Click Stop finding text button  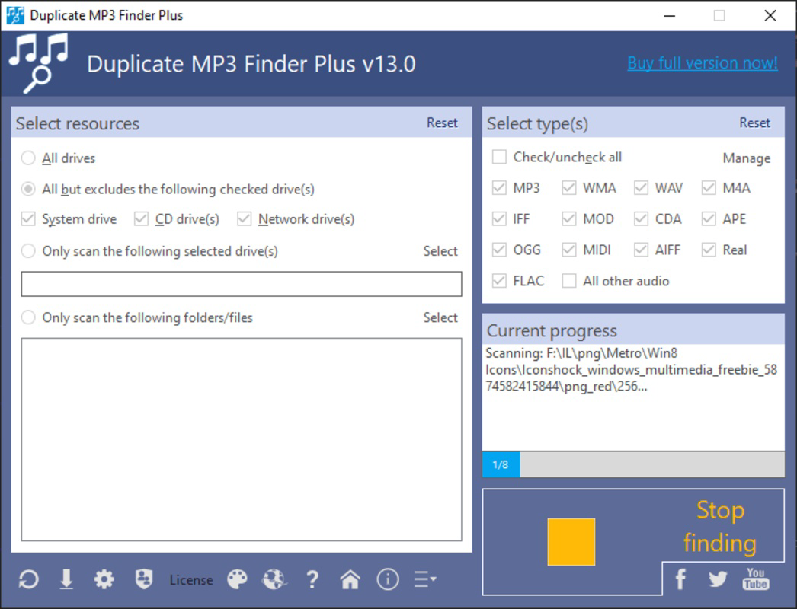point(720,526)
